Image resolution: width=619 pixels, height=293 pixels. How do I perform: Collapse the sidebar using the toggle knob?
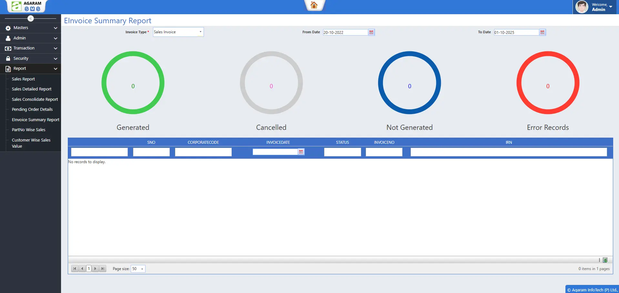click(31, 18)
